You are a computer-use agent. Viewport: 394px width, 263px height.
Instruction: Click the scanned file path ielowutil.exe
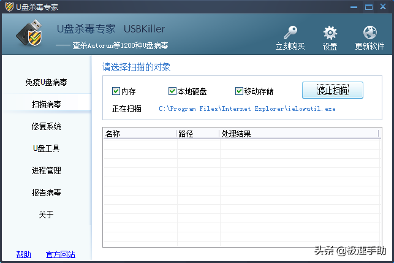pyautogui.click(x=247, y=109)
